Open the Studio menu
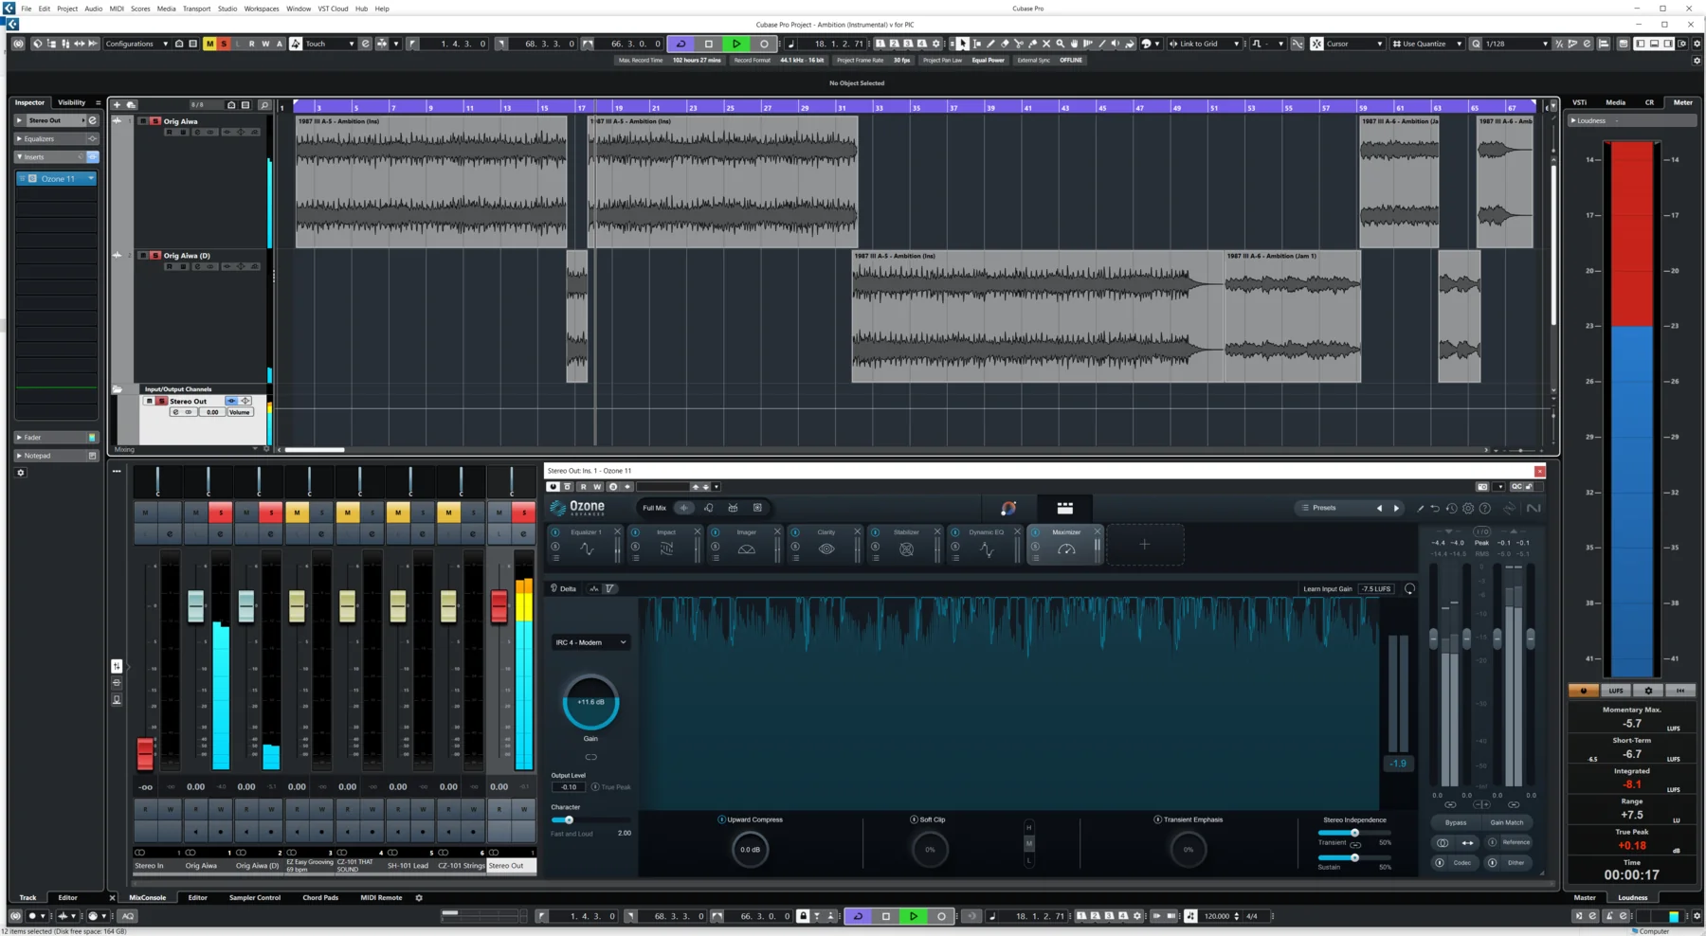 click(227, 9)
